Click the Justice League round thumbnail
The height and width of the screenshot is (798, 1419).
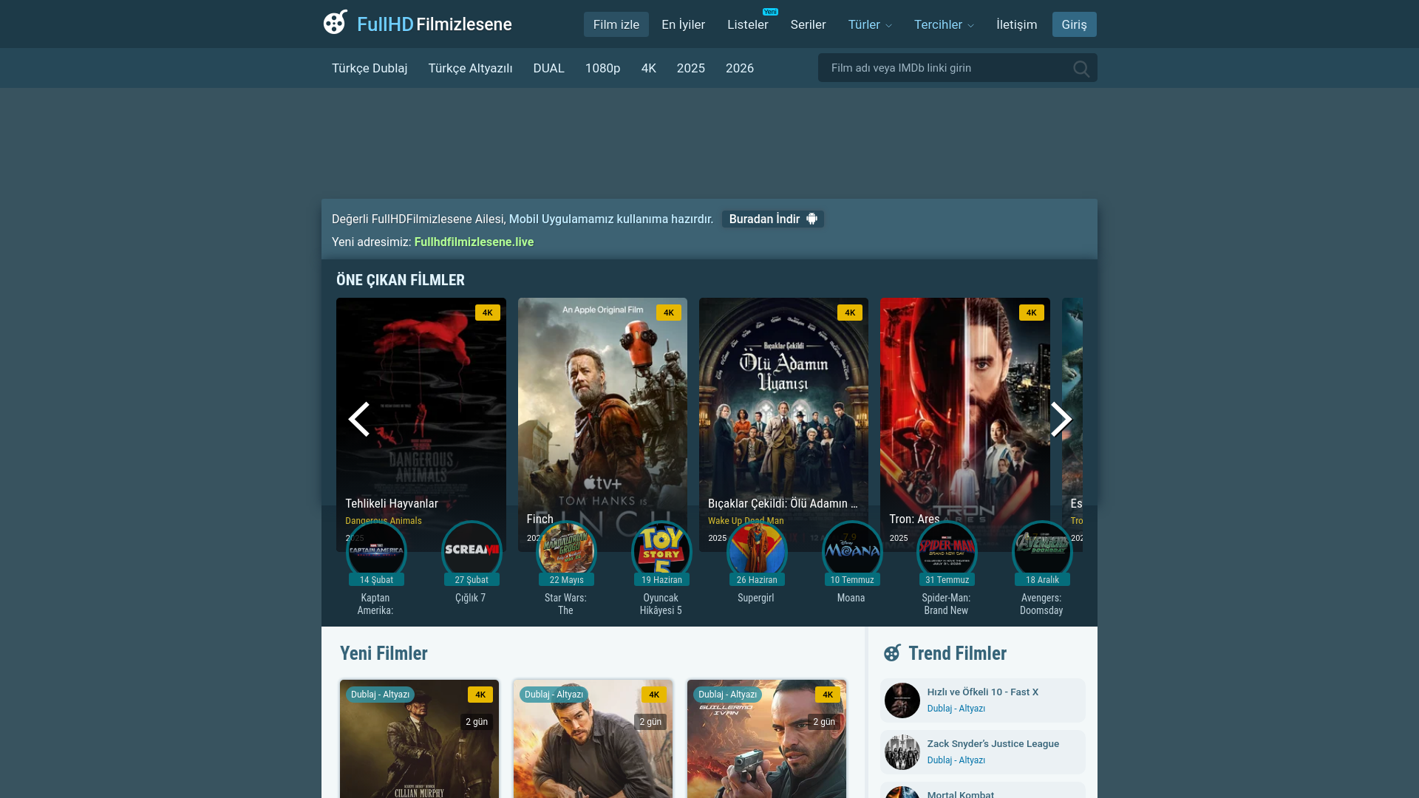(x=902, y=752)
